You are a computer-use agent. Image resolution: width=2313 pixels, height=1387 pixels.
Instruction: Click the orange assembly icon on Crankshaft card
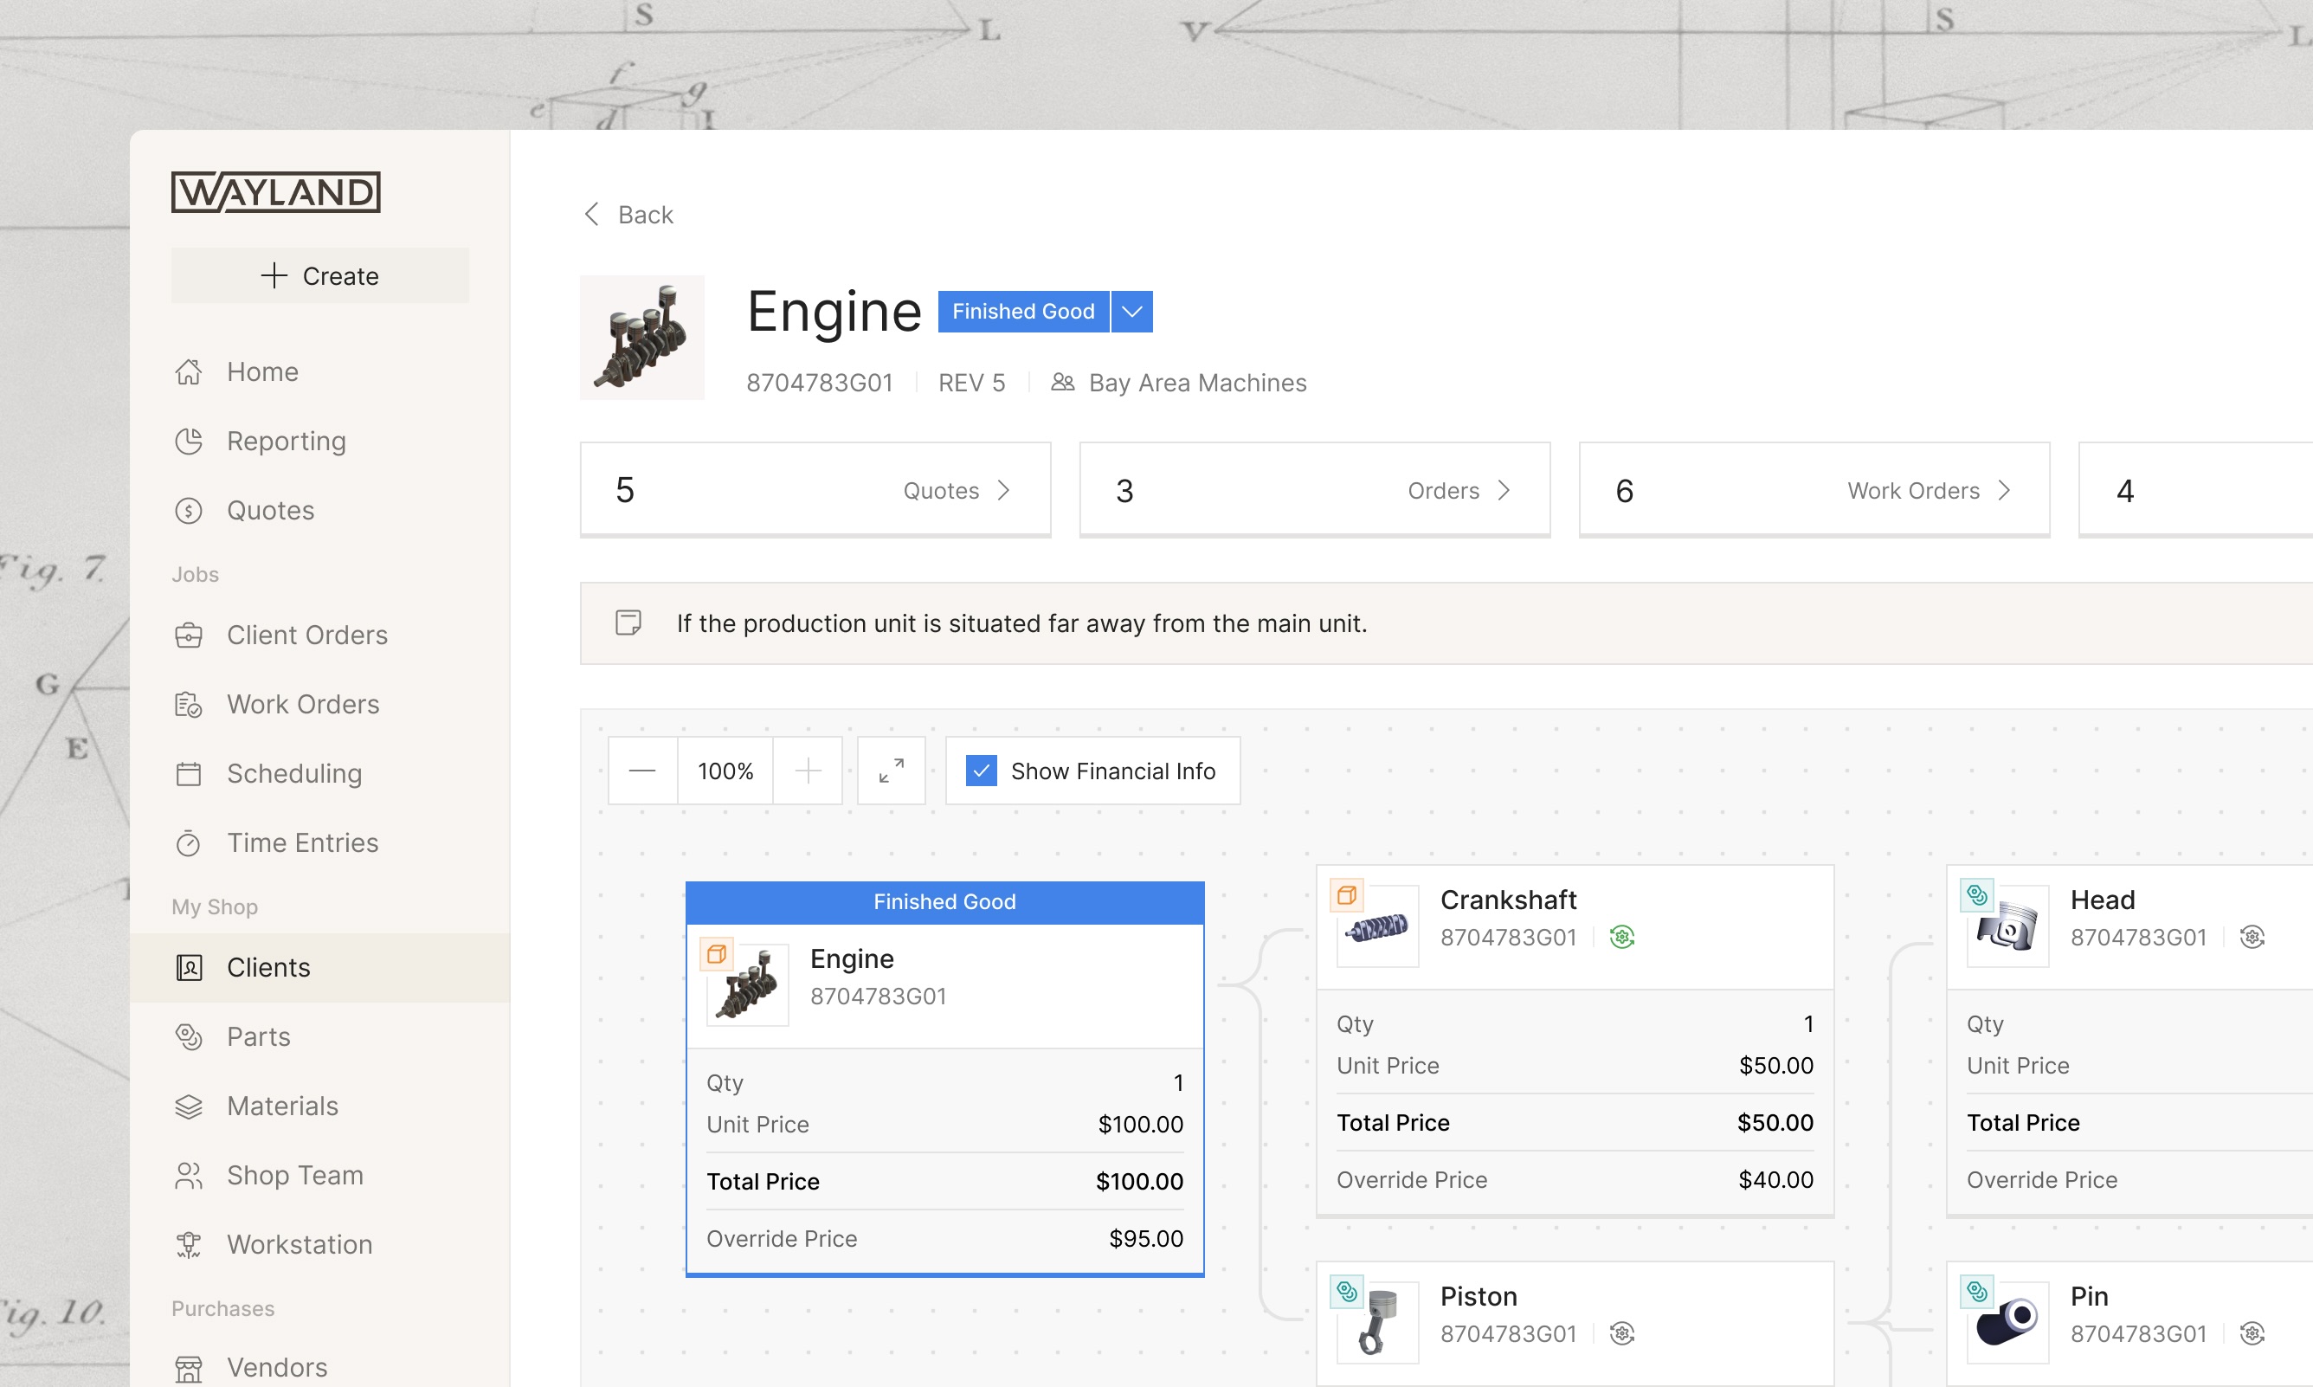tap(1346, 895)
